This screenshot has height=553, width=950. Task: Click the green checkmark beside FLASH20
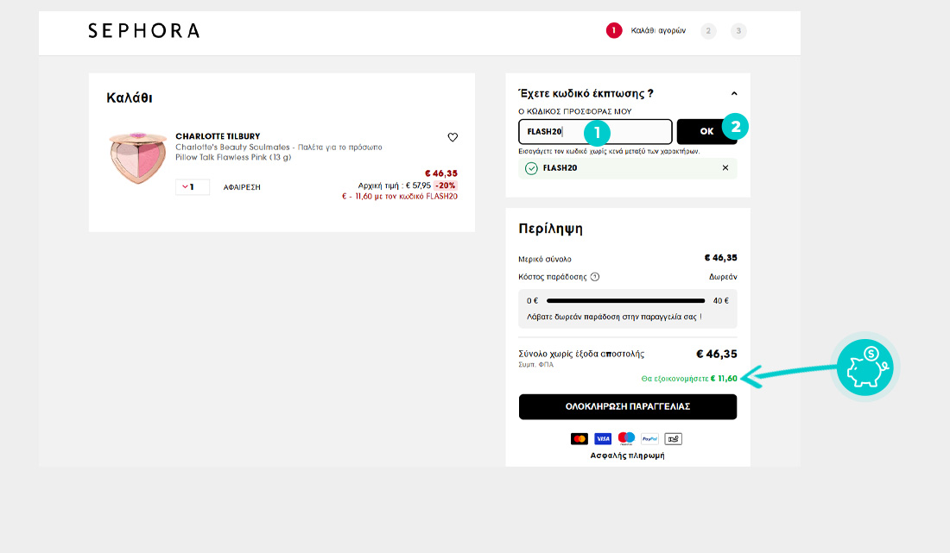(x=531, y=168)
